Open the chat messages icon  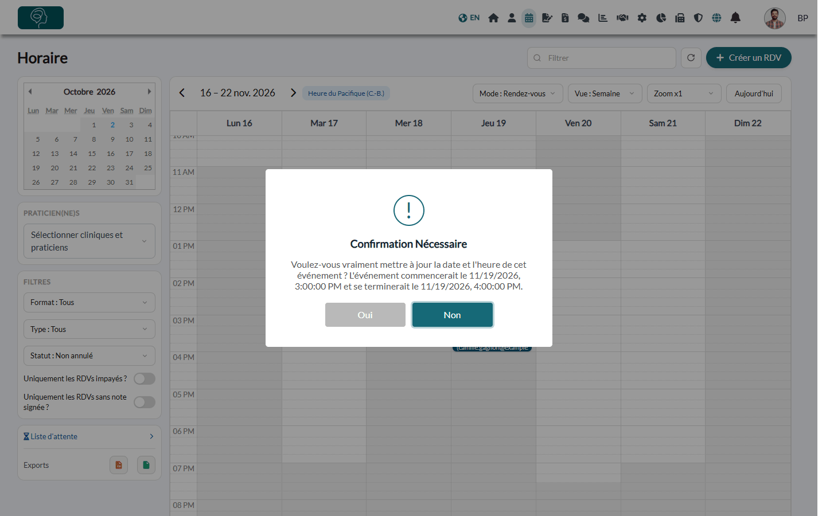583,18
